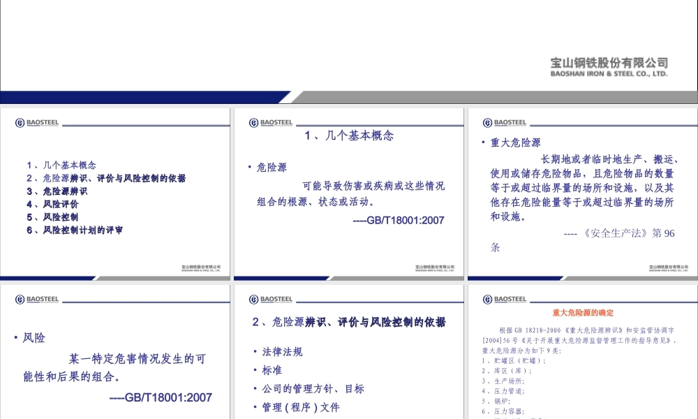This screenshot has height=419, width=698.
Task: Click the small company footer on 几个基本概念 slide
Action: [435, 268]
